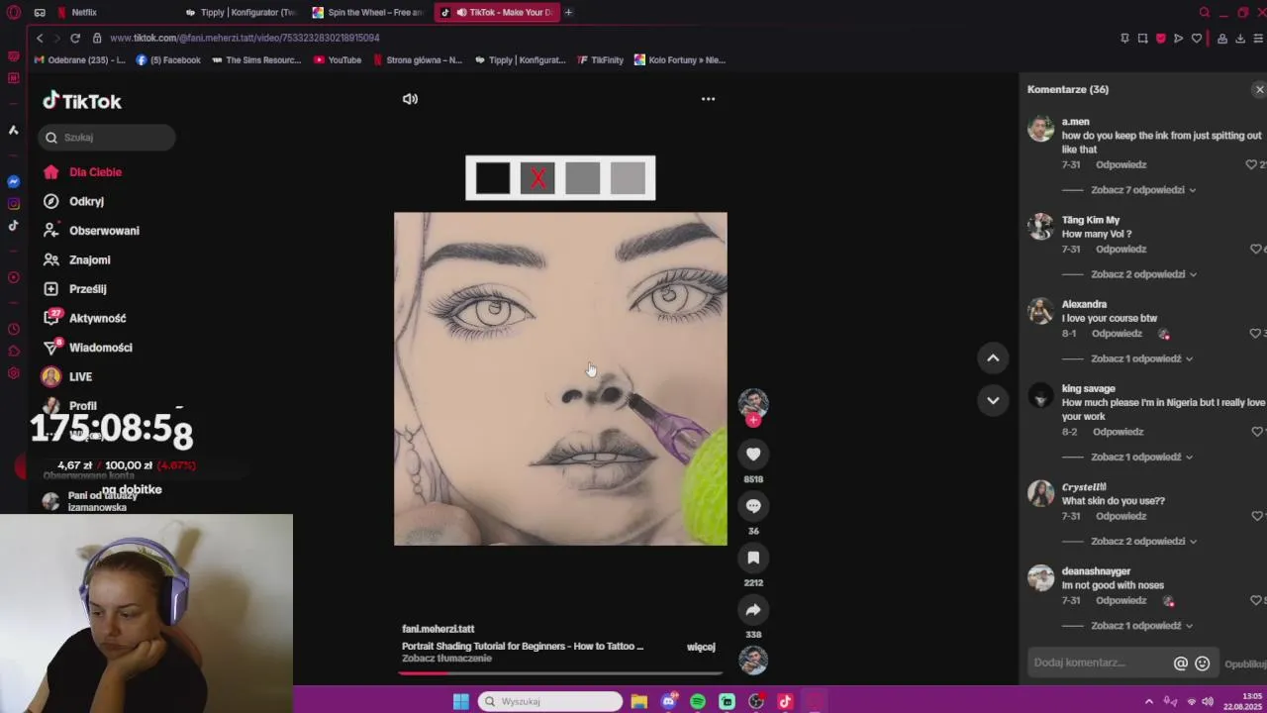This screenshot has height=713, width=1267.
Task: Share the video with the arrow icon
Action: coord(753,610)
